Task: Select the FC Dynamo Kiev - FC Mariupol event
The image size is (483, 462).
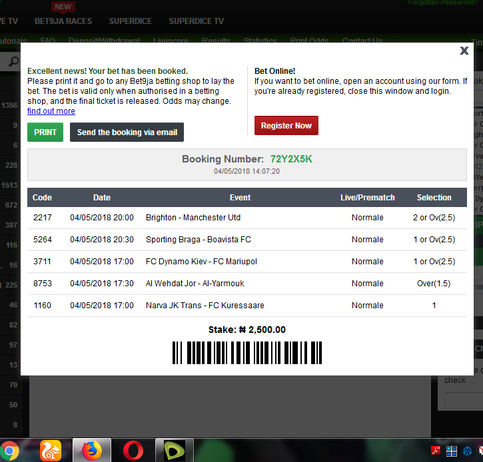Action: (x=201, y=262)
